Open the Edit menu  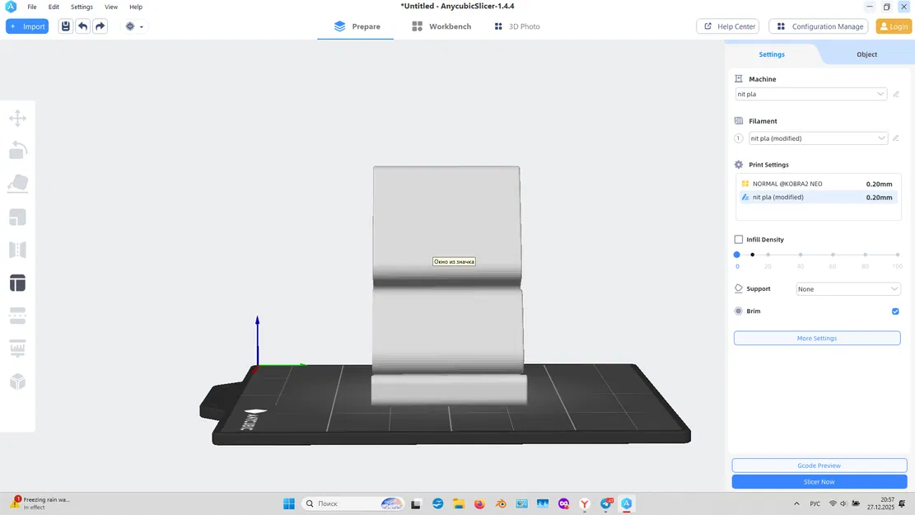coord(54,7)
